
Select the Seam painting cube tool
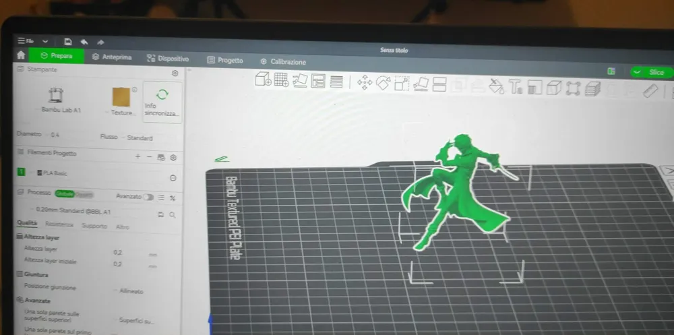point(553,88)
